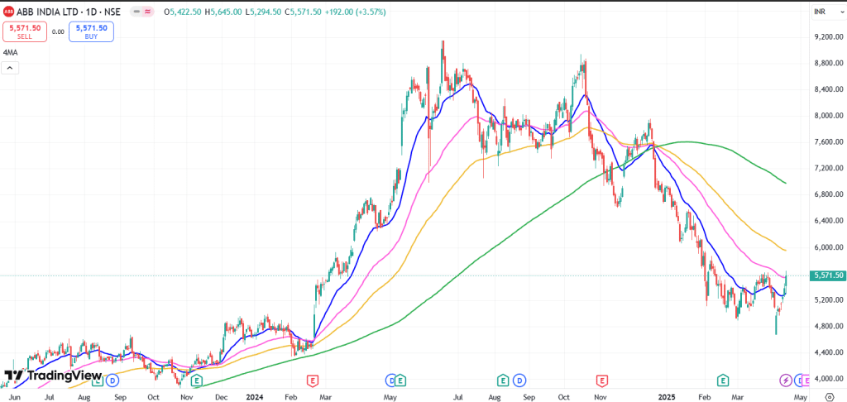The width and height of the screenshot is (847, 402).
Task: Click the ABB India red logo icon
Action: (8, 12)
